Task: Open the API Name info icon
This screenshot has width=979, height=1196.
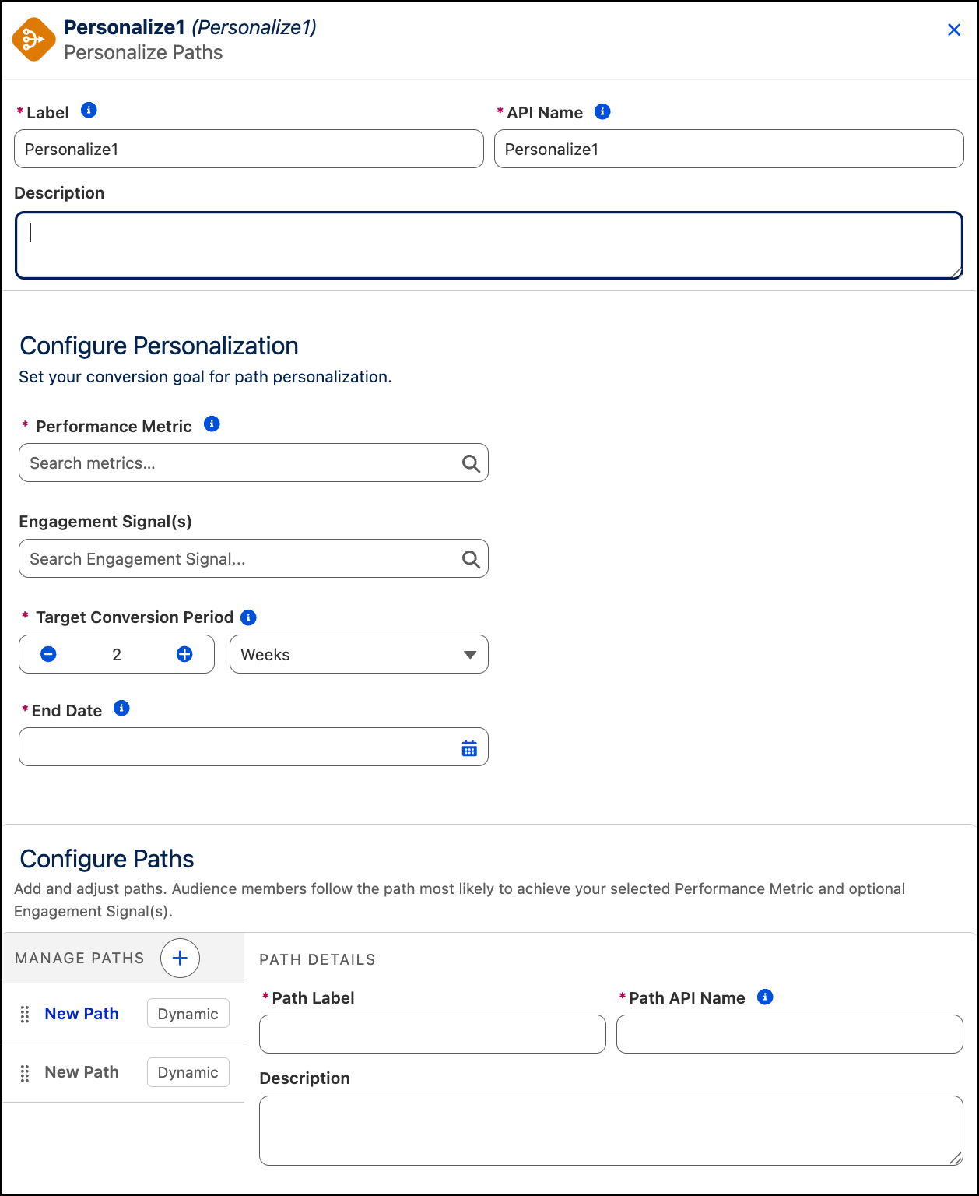Action: coord(602,111)
